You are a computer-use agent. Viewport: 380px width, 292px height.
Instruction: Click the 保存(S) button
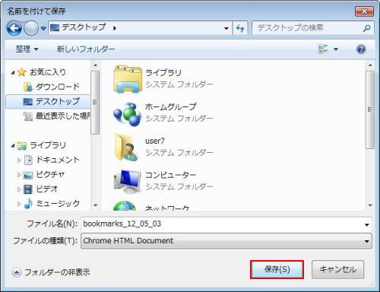[277, 269]
